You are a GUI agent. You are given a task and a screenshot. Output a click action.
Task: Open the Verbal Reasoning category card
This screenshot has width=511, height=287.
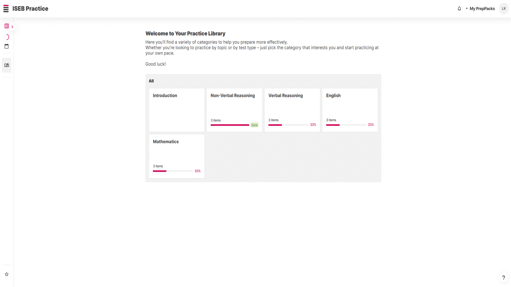pos(292,110)
